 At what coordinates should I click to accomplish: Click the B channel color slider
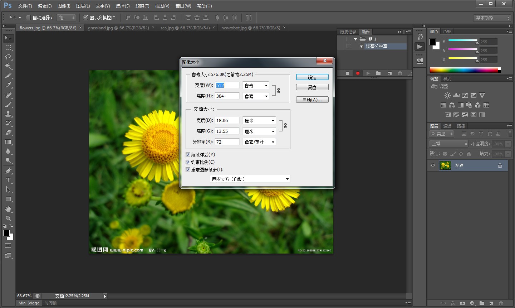463,58
